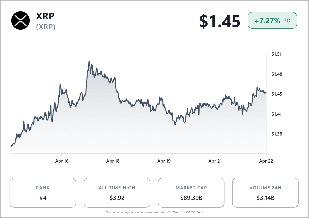Click the CoinCodex data attribution text
Screen dimensions: 309x218
[x=154, y=212]
